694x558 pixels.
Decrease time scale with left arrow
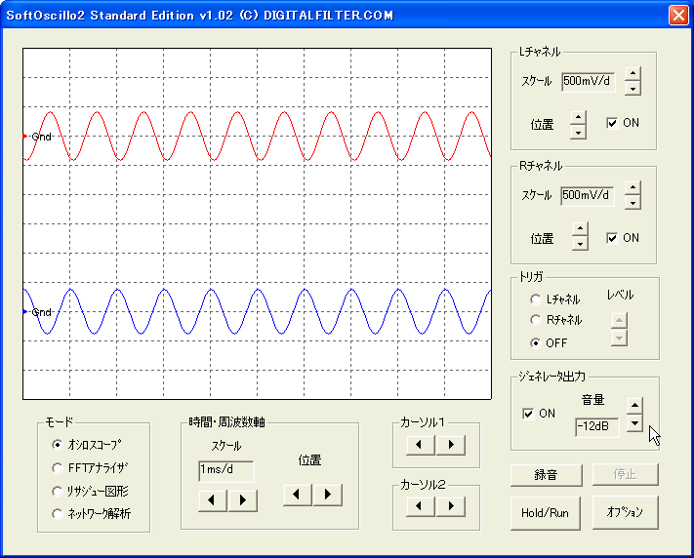tap(212, 500)
